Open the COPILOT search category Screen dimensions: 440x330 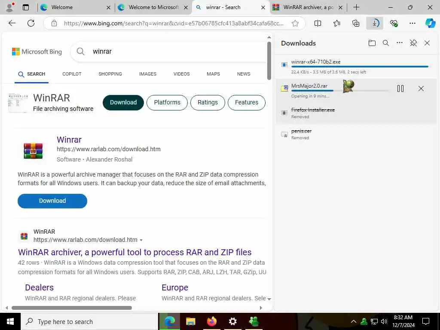[72, 74]
